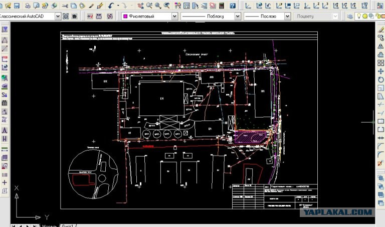Select the World UCS globe icon
The width and height of the screenshot is (385, 227).
[x=259, y=5]
